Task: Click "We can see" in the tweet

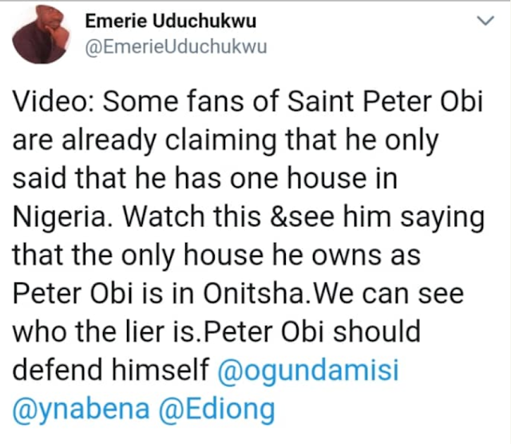Action: [x=388, y=294]
